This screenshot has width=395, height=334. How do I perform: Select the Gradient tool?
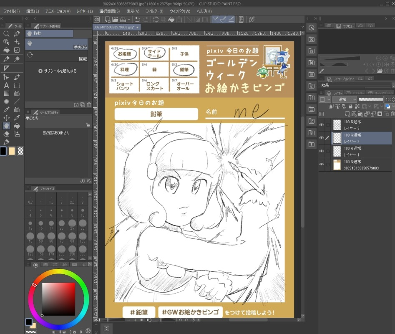[6, 94]
